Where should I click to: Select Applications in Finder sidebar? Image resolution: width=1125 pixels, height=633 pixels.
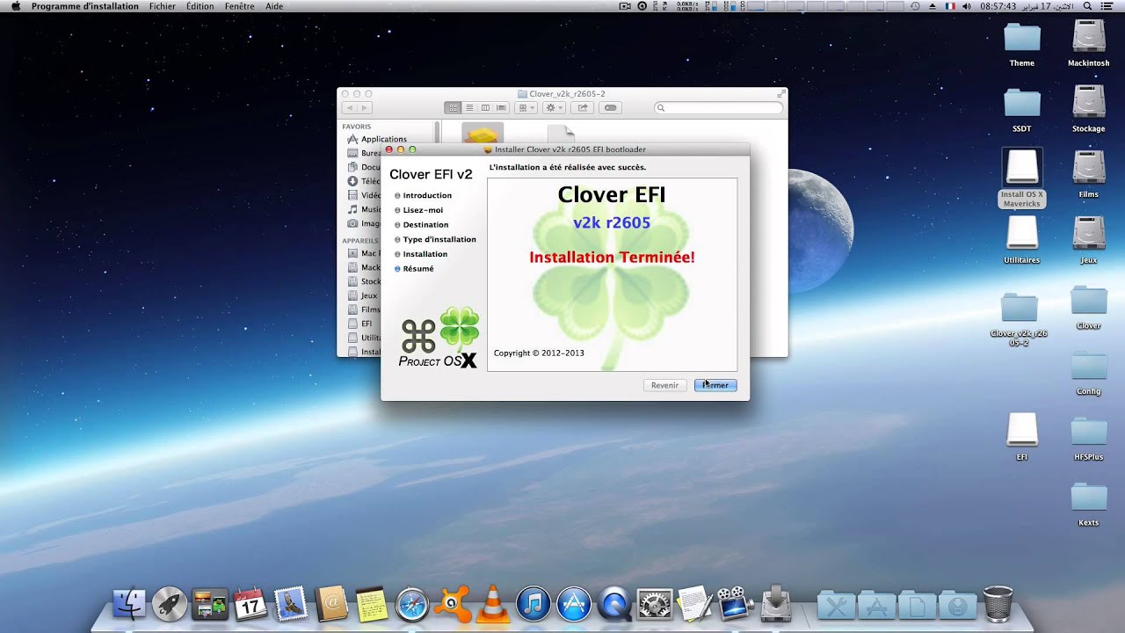tap(384, 139)
